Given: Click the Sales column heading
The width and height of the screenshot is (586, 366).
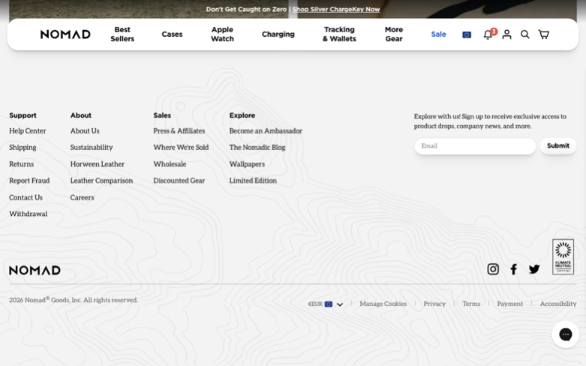Looking at the screenshot, I should (x=162, y=115).
